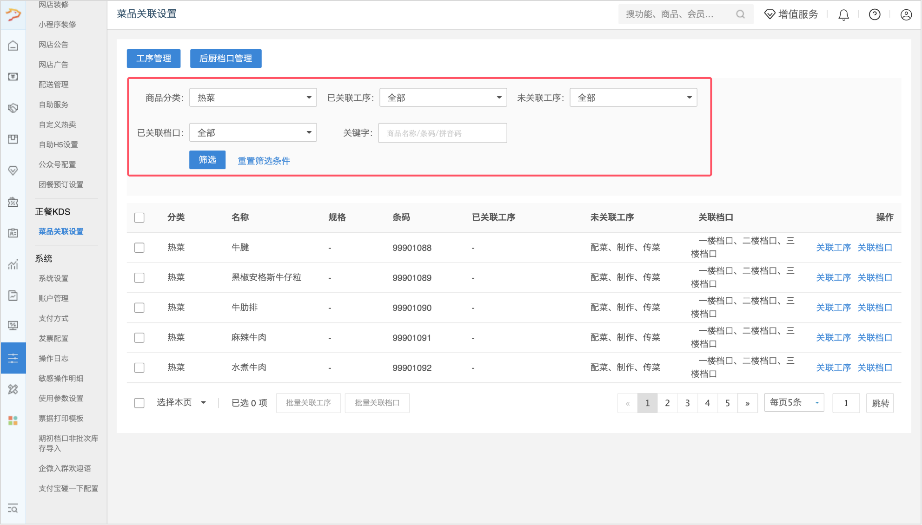Go to page 5 in pagination
922x525 pixels.
point(727,403)
